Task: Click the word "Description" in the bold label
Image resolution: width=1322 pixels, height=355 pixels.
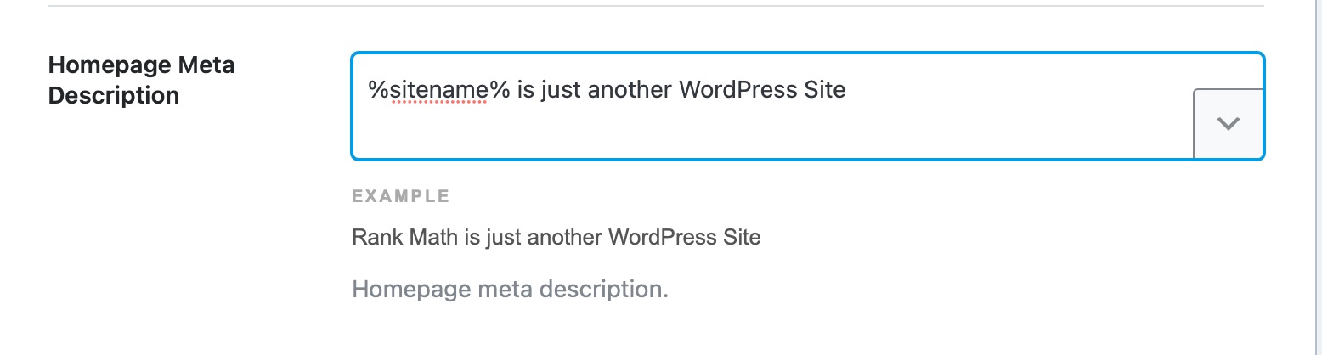Action: [114, 96]
